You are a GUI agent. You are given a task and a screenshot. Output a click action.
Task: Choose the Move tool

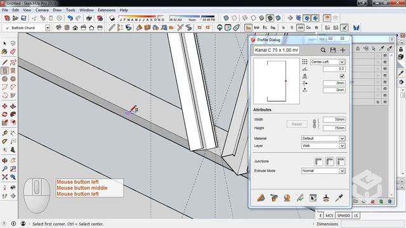tap(4, 106)
